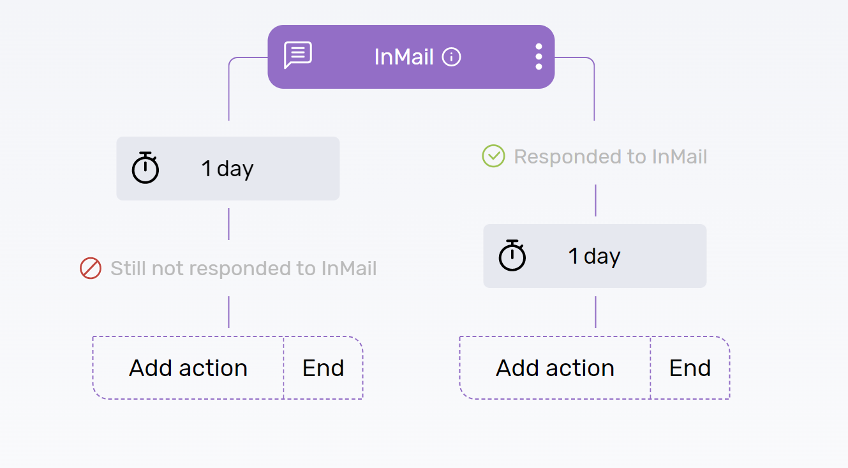Click the green checkmark beside Responded to InMail

pos(493,156)
